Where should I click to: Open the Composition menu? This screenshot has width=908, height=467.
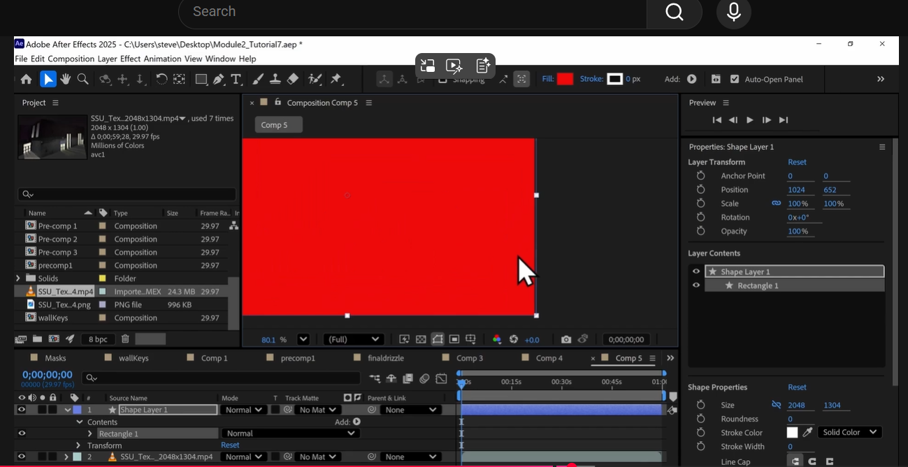71,59
